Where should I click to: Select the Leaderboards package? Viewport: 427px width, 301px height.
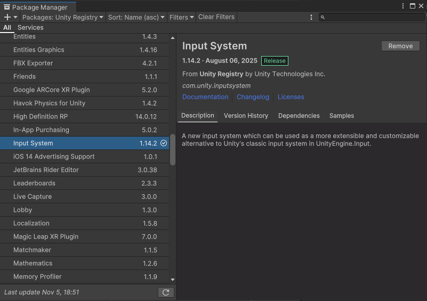click(x=84, y=184)
